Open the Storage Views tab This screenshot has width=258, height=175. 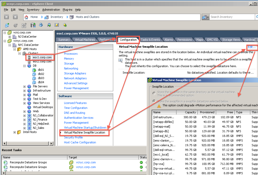click(231, 40)
